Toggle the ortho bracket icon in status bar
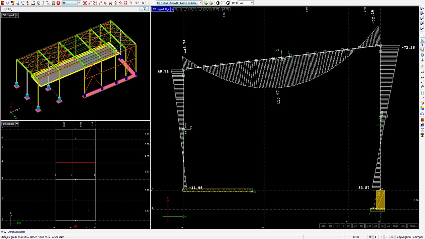The image size is (425, 239). pos(381,237)
